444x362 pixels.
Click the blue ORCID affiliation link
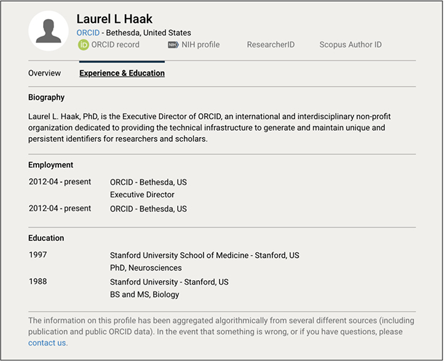coord(88,33)
